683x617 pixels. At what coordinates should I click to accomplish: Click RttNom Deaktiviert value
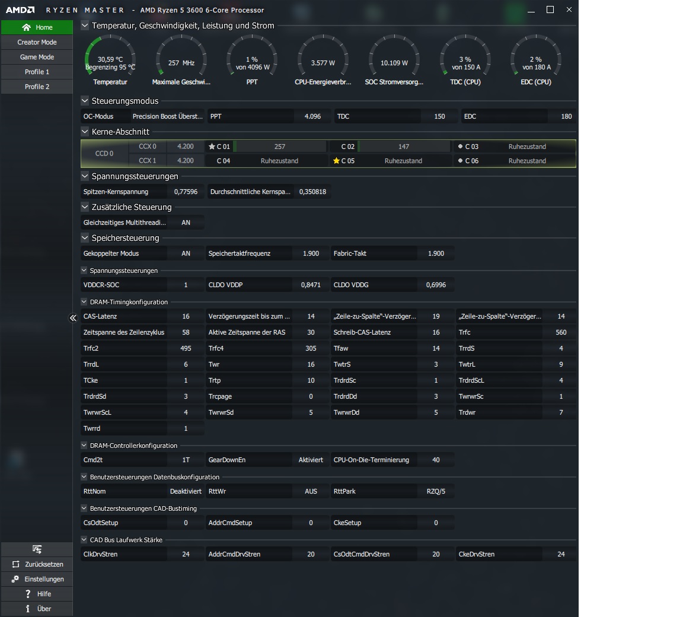click(x=186, y=491)
